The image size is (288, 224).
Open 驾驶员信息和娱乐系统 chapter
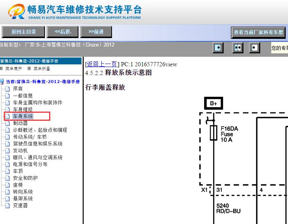tap(38, 144)
